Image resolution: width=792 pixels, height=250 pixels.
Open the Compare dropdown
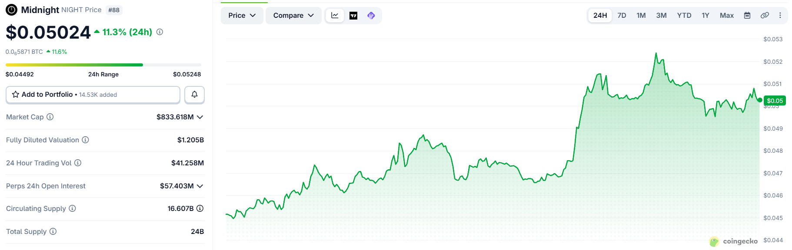point(293,16)
